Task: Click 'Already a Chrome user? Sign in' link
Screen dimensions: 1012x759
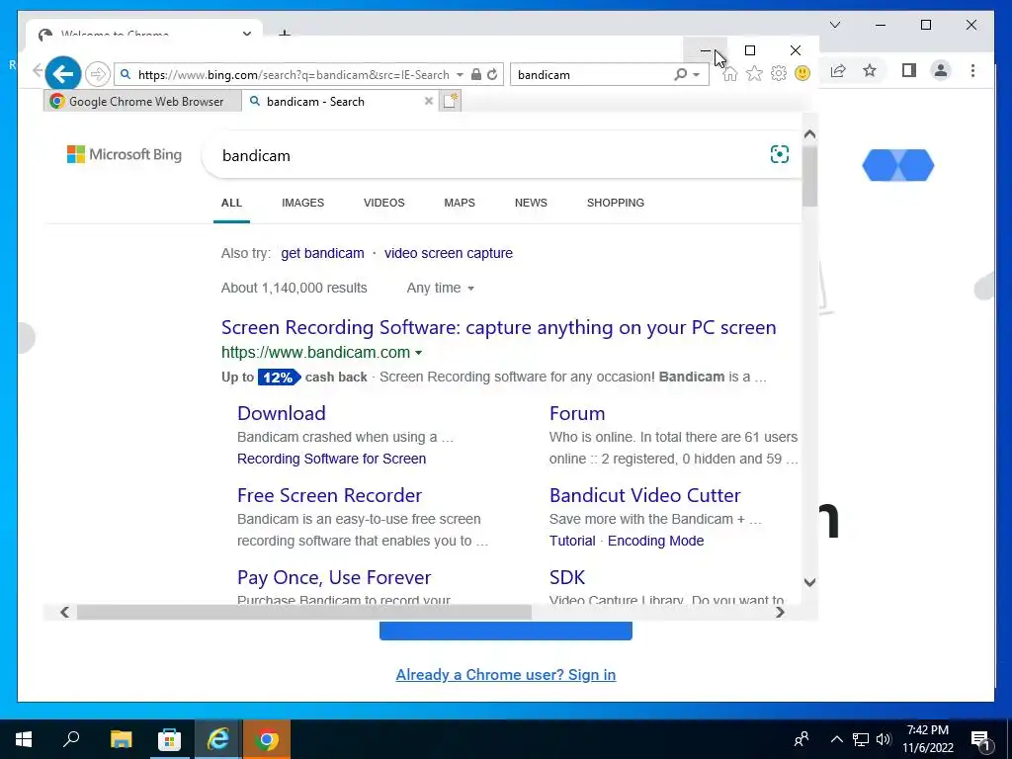Action: coord(506,674)
